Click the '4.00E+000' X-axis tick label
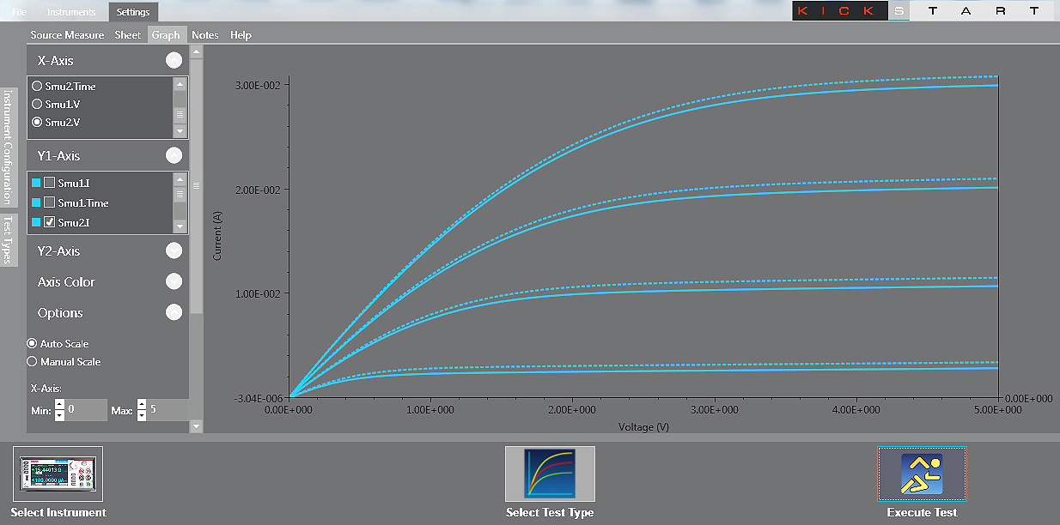The height and width of the screenshot is (525, 1060). (856, 410)
